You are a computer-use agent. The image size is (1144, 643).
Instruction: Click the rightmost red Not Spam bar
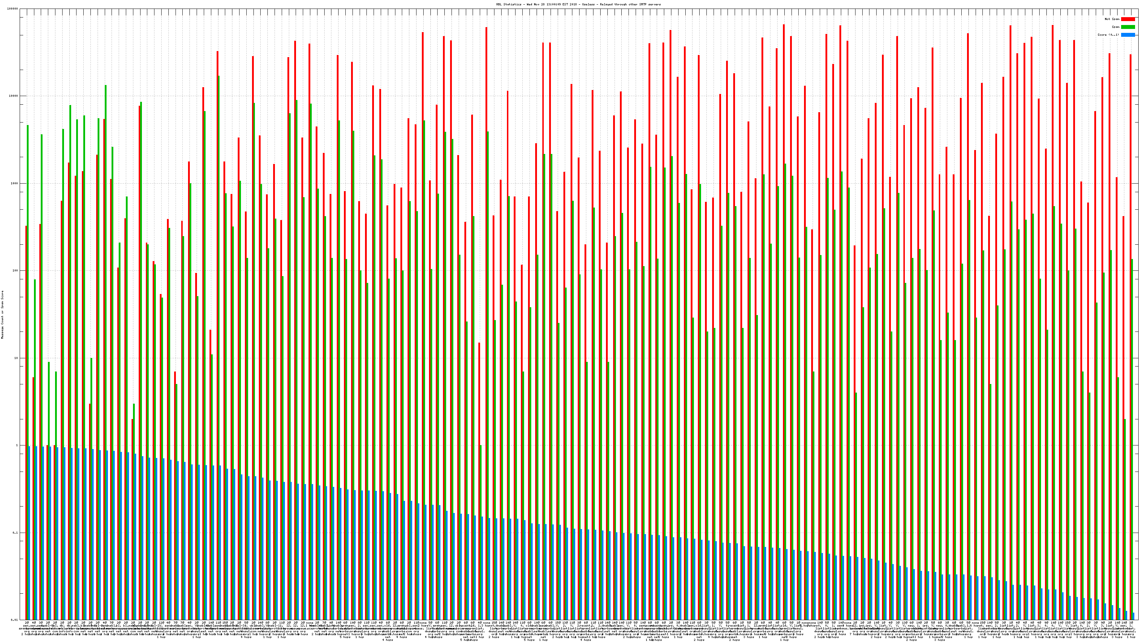click(x=1130, y=311)
